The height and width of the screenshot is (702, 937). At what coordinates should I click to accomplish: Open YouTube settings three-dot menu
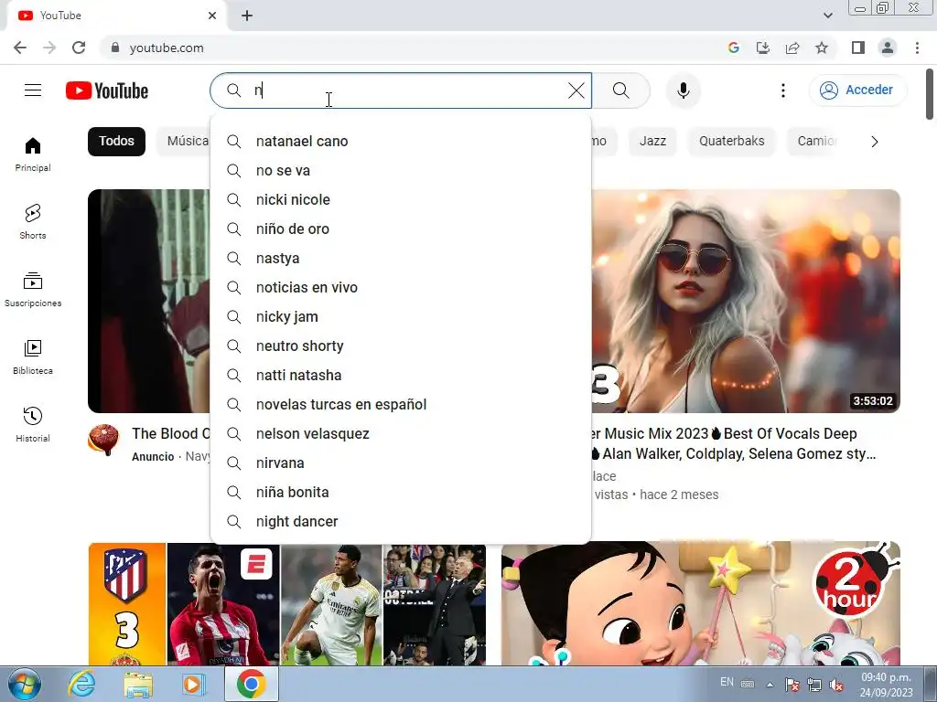[783, 90]
